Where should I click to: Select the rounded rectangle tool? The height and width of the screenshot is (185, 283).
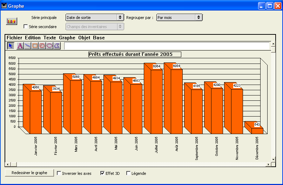(42, 46)
